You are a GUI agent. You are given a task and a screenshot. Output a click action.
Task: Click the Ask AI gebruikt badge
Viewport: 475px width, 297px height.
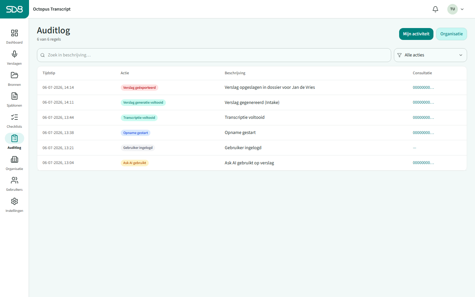click(x=135, y=163)
